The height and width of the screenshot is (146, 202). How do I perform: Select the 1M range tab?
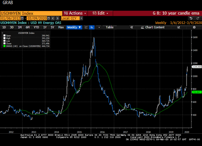[19, 27]
